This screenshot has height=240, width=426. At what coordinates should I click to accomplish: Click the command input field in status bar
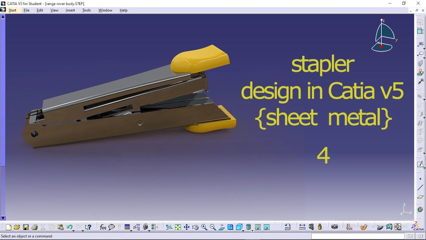[x=358, y=236]
